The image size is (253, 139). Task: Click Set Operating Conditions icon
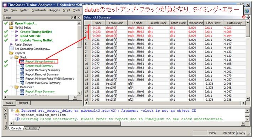pos(11,49)
